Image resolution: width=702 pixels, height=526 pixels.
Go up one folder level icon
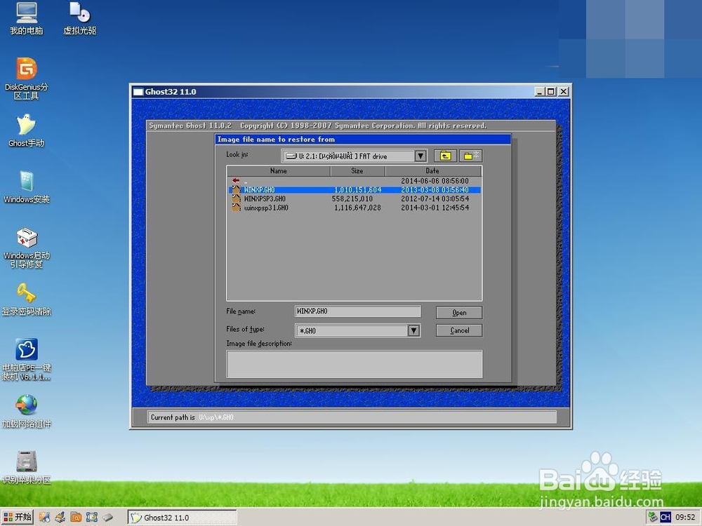(445, 156)
